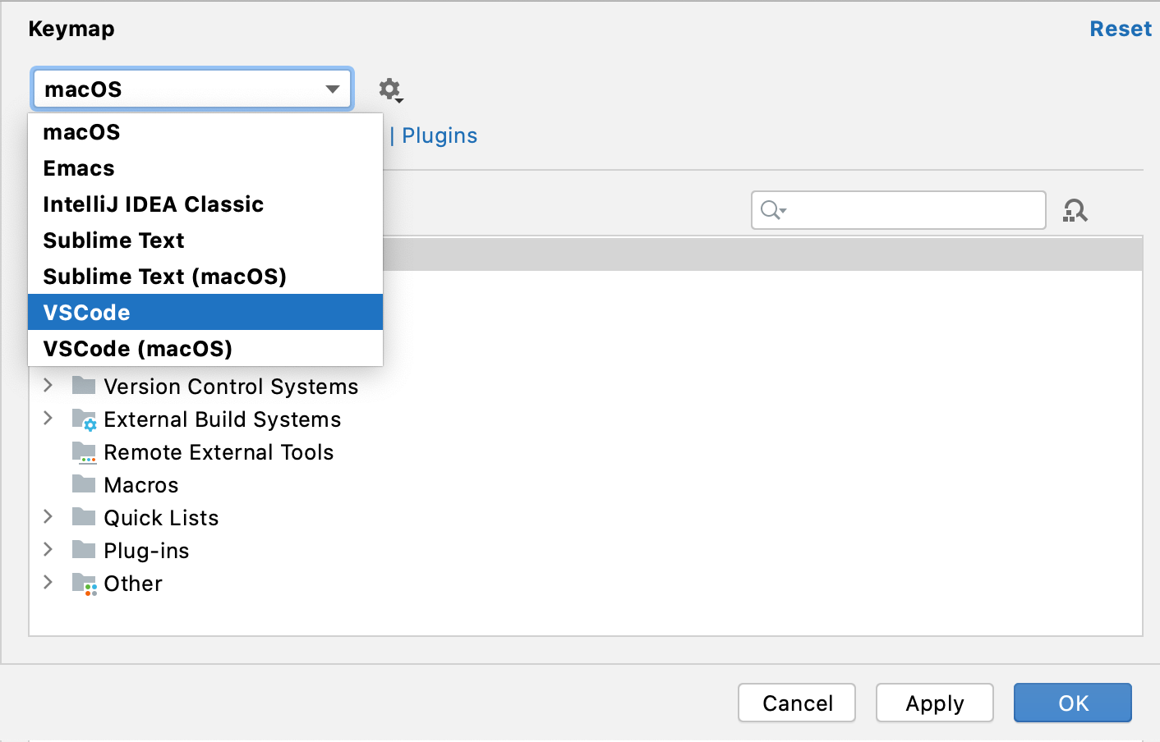
Task: Expand the Other category
Action: (x=48, y=583)
